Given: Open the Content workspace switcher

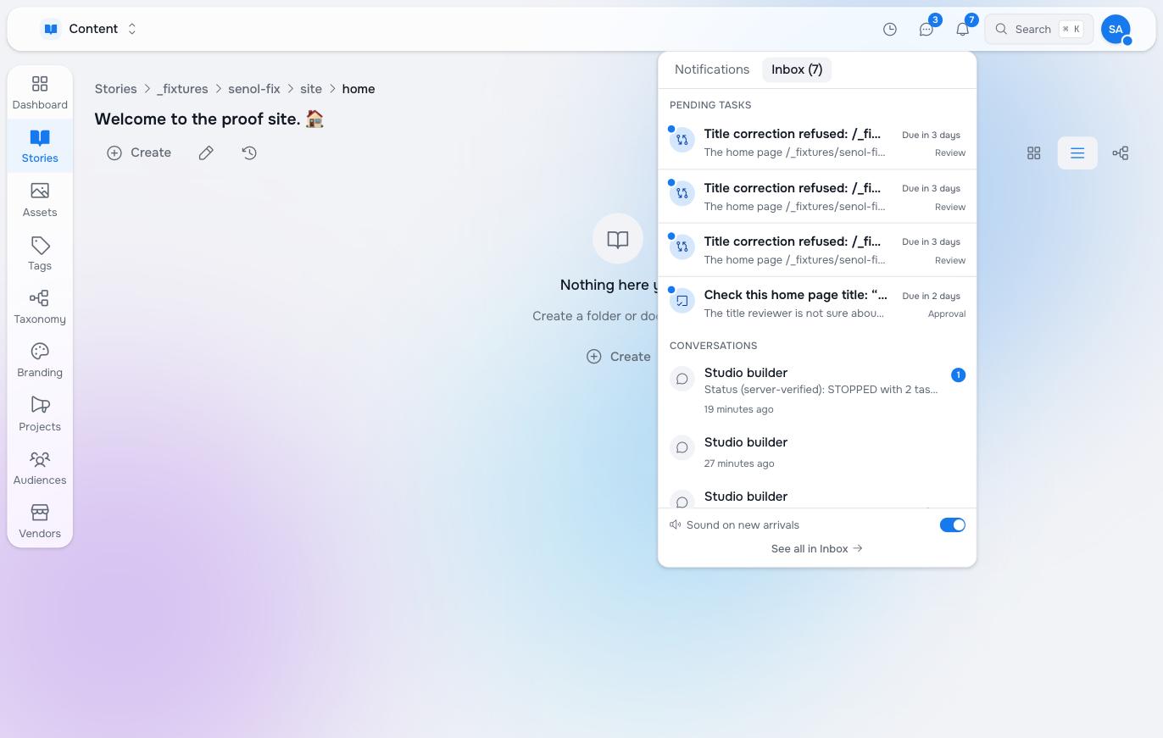Looking at the screenshot, I should coord(90,29).
